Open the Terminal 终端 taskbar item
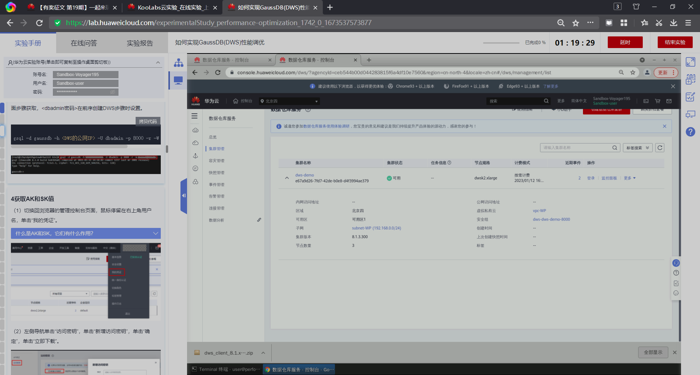The height and width of the screenshot is (375, 700). coord(226,370)
